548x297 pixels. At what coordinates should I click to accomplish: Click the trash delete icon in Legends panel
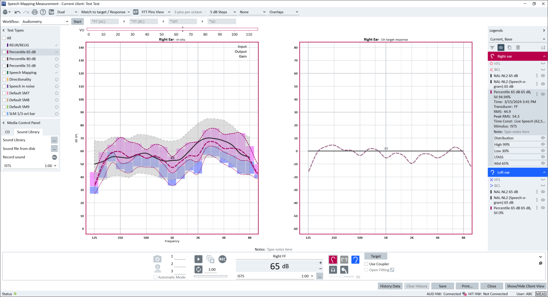coord(518,47)
